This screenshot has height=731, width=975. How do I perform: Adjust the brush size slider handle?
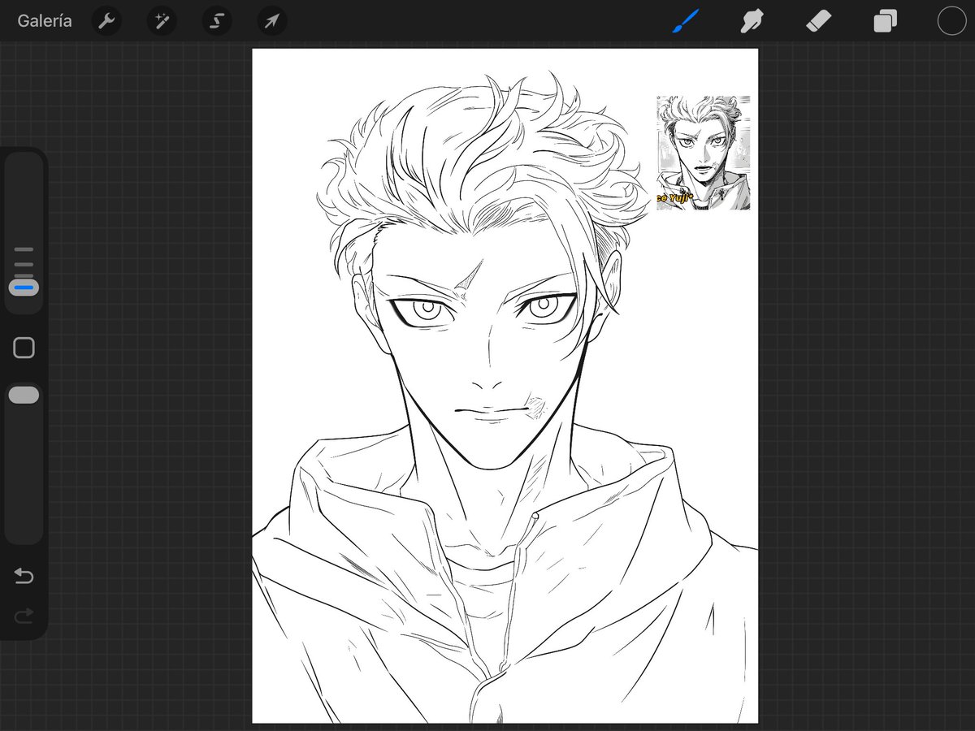[x=24, y=287]
